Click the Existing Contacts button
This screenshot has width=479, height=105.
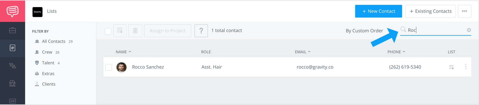(x=430, y=11)
